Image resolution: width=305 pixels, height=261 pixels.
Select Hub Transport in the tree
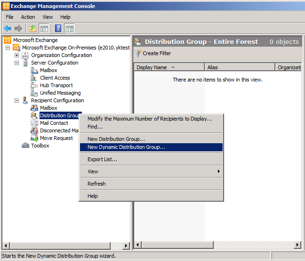tap(56, 85)
